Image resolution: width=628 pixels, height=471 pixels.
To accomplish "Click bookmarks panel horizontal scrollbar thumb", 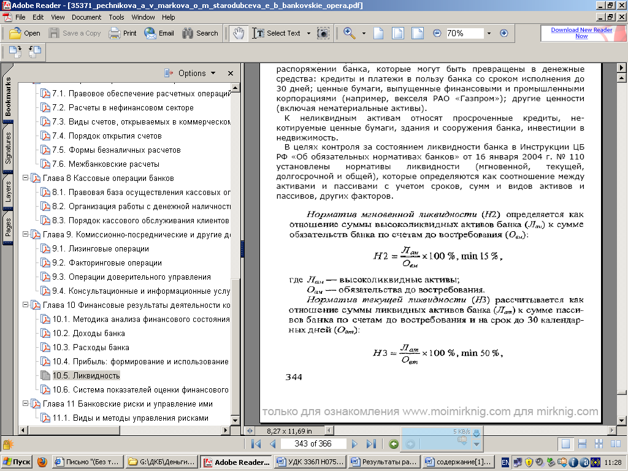I will pyautogui.click(x=74, y=430).
